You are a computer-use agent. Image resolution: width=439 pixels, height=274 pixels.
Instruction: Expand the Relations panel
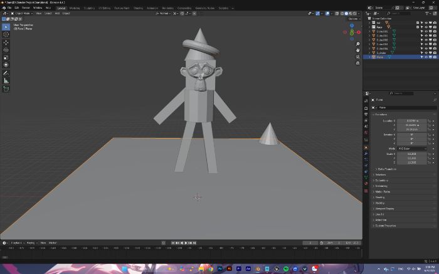(380, 175)
